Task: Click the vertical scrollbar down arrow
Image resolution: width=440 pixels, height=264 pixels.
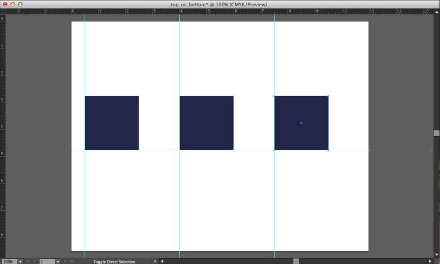Action: [437, 254]
